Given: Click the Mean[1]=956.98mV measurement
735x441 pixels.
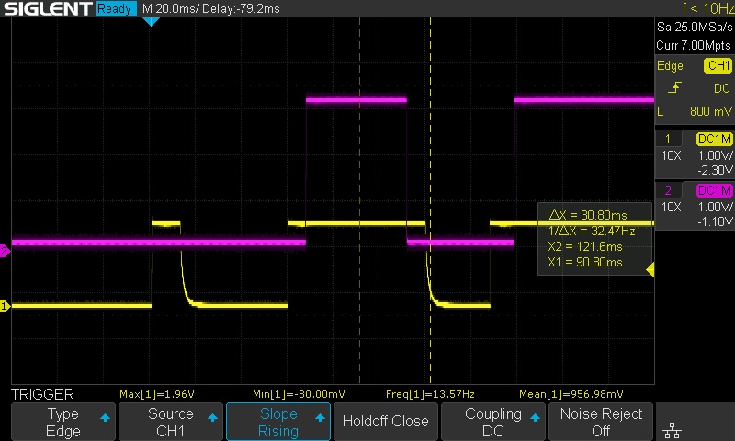Looking at the screenshot, I should [x=571, y=394].
